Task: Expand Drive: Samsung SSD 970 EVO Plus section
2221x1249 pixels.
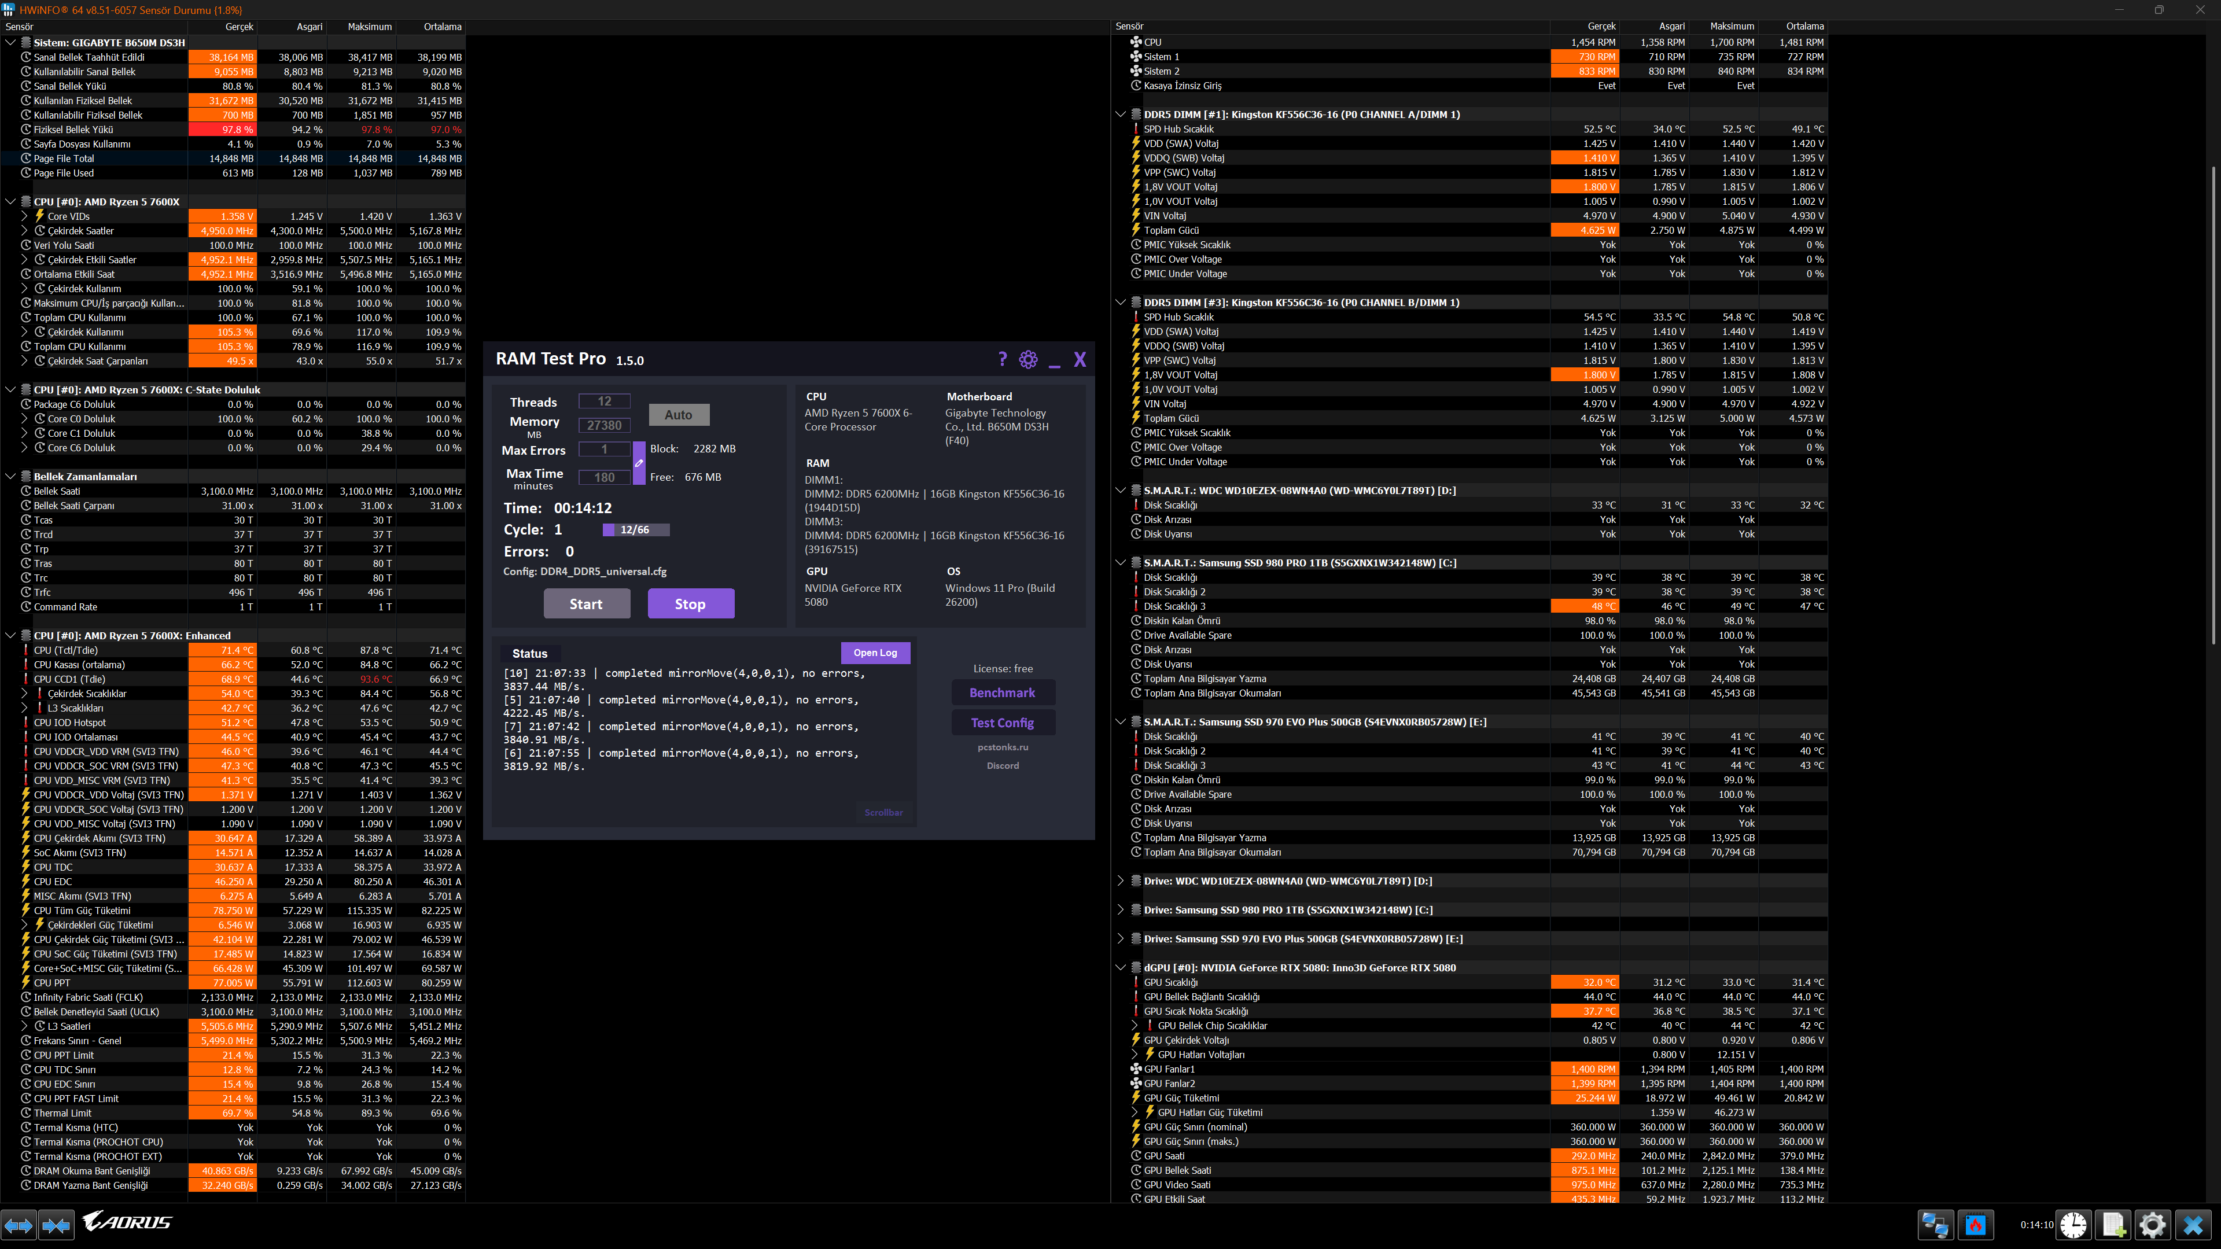Action: [1120, 939]
